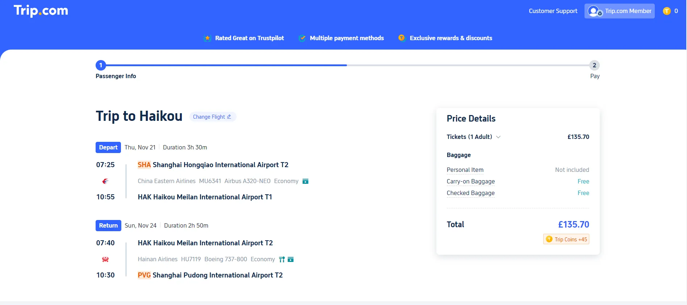Open Customer Support
Viewport: 687px width, 305px height.
553,11
